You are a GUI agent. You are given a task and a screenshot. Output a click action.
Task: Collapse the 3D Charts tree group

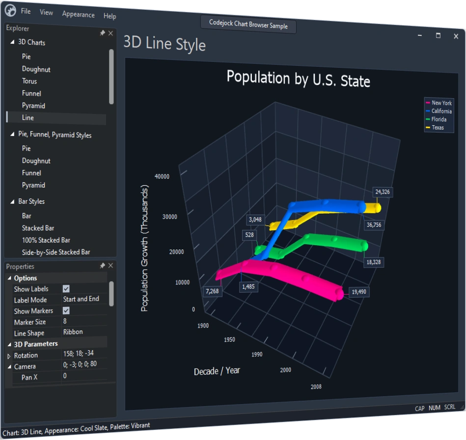(x=12, y=42)
